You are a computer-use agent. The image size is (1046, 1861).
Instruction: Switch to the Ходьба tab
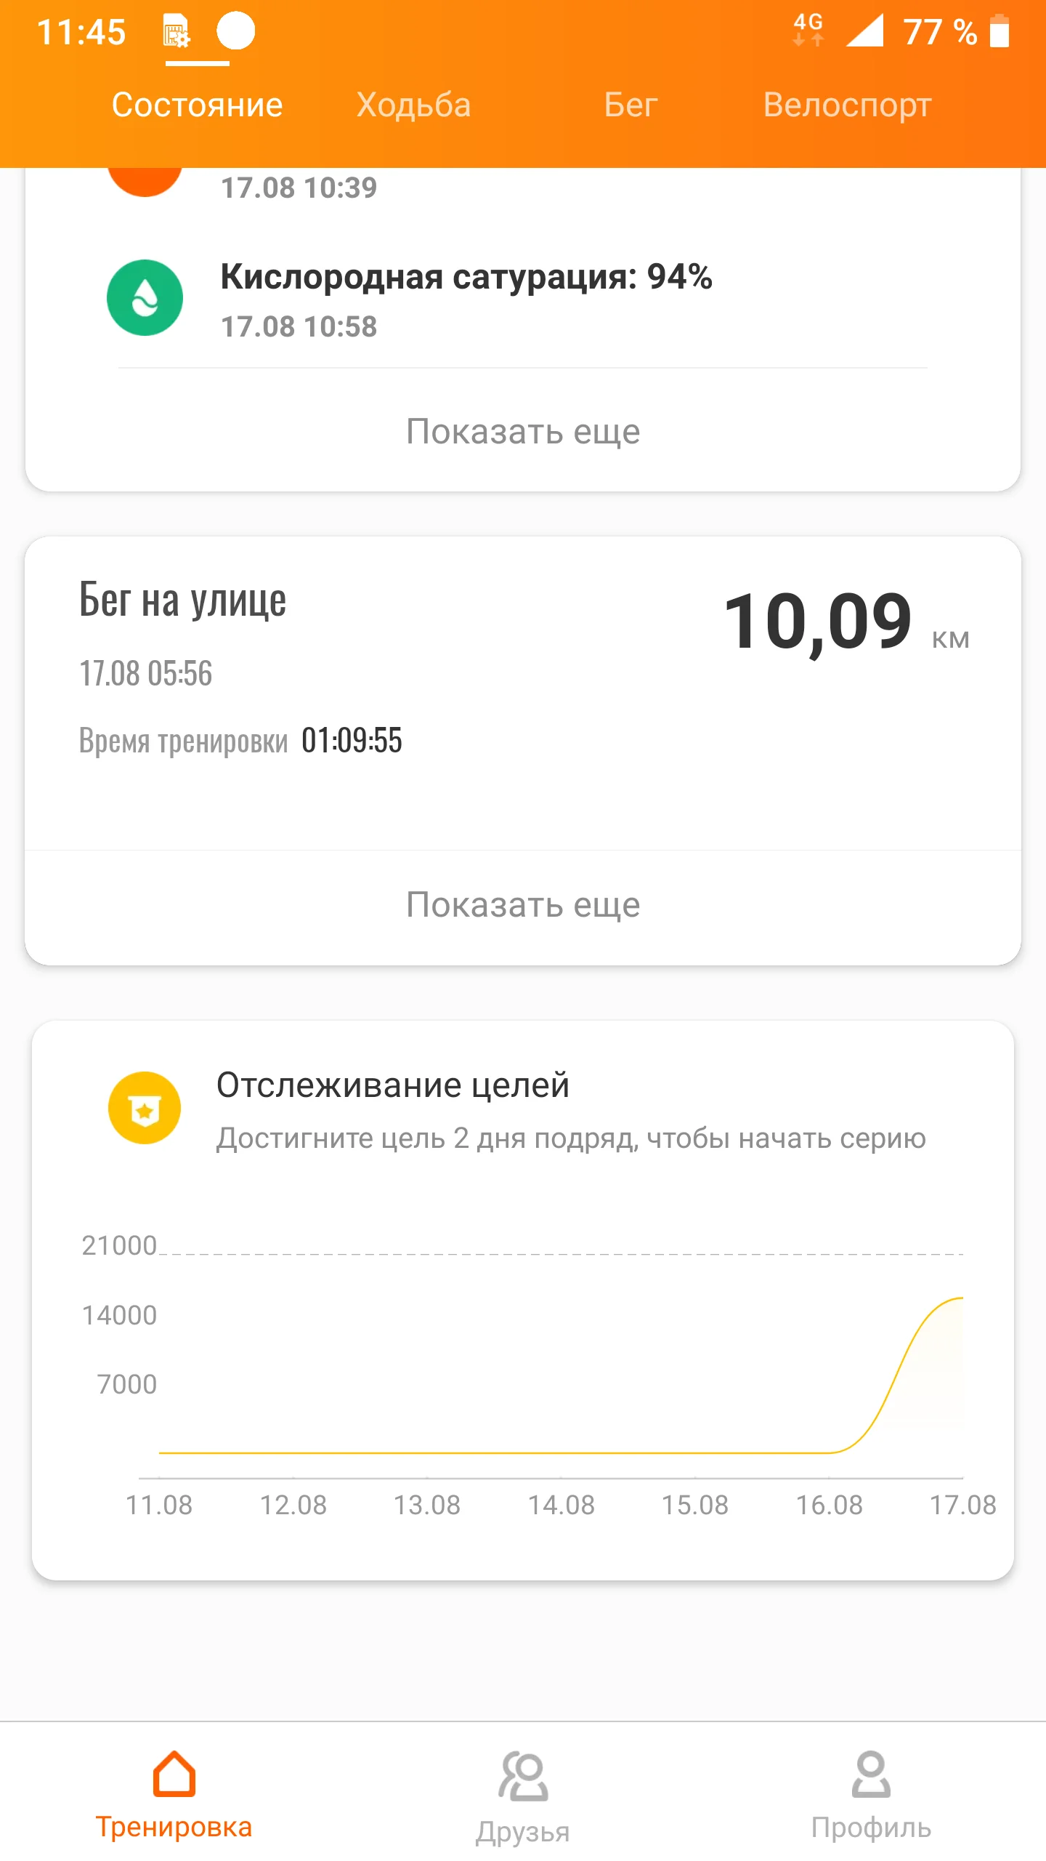[413, 105]
